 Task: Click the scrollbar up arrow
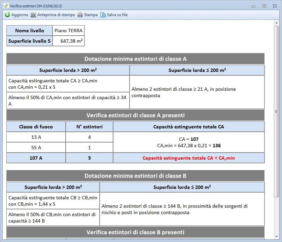[277, 23]
